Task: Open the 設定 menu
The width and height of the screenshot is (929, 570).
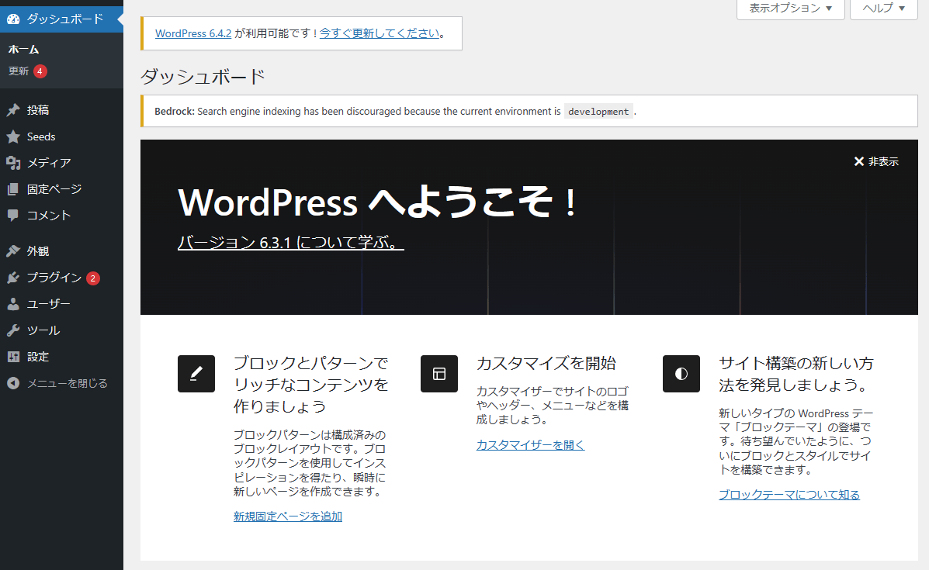Action: tap(61, 356)
